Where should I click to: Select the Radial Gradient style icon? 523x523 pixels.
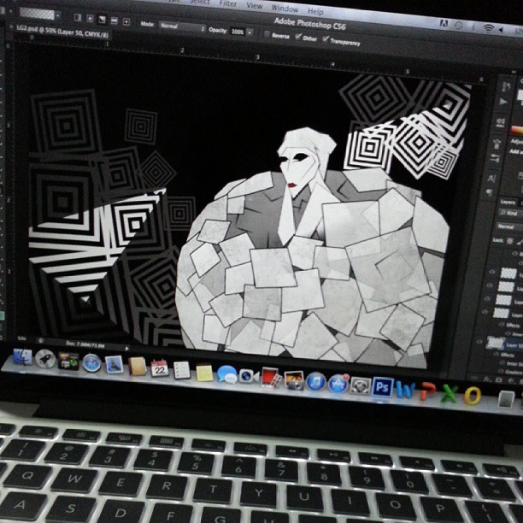[90, 18]
